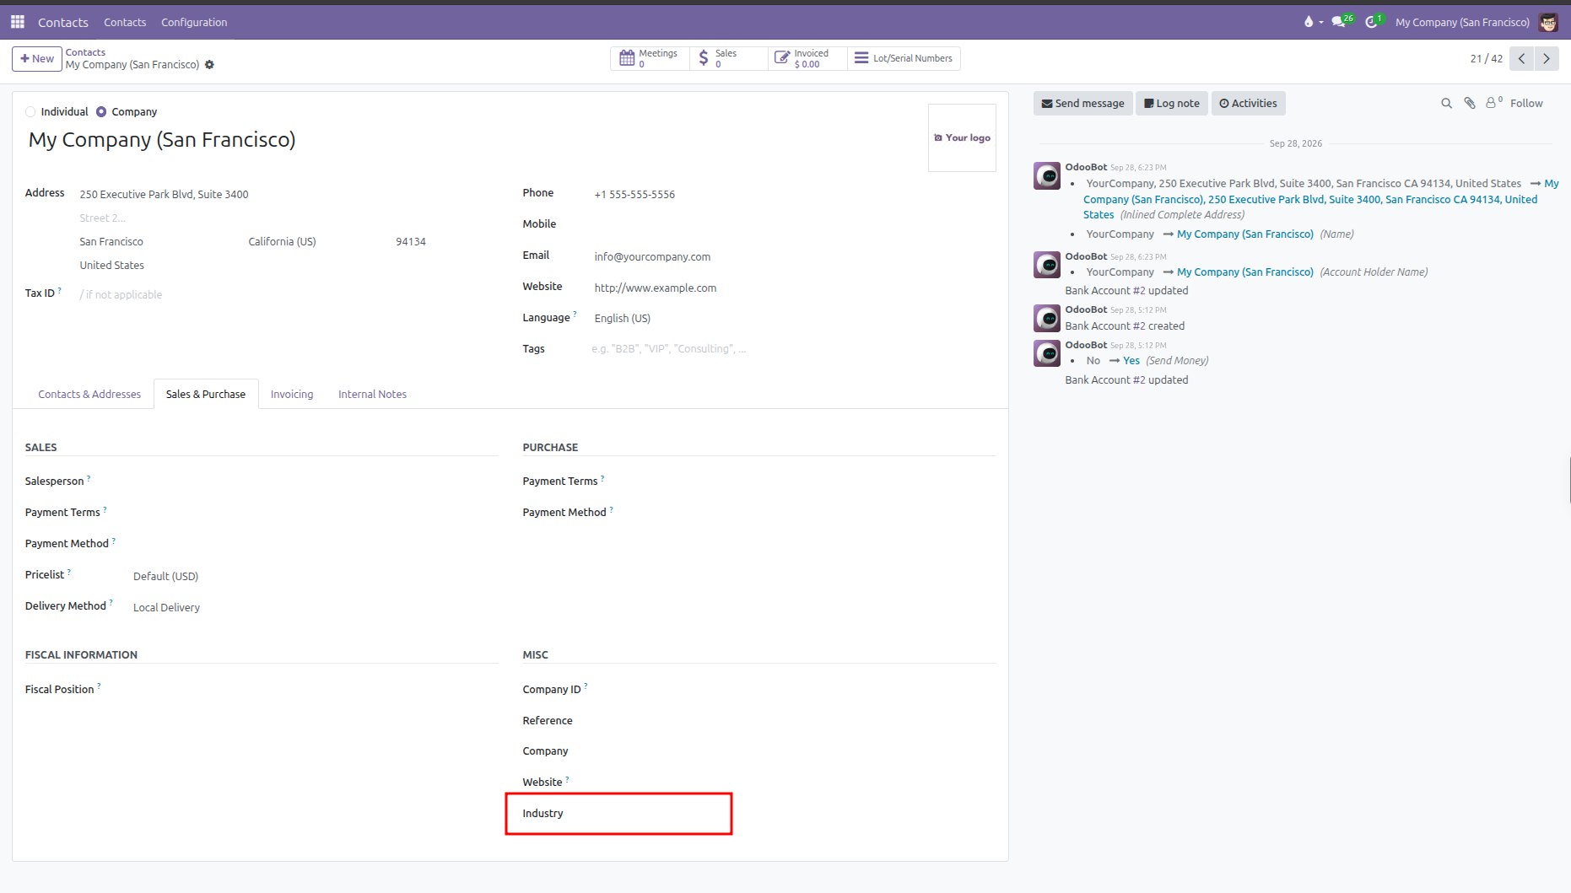
Task: Switch to the Invoicing tab
Action: tap(292, 394)
